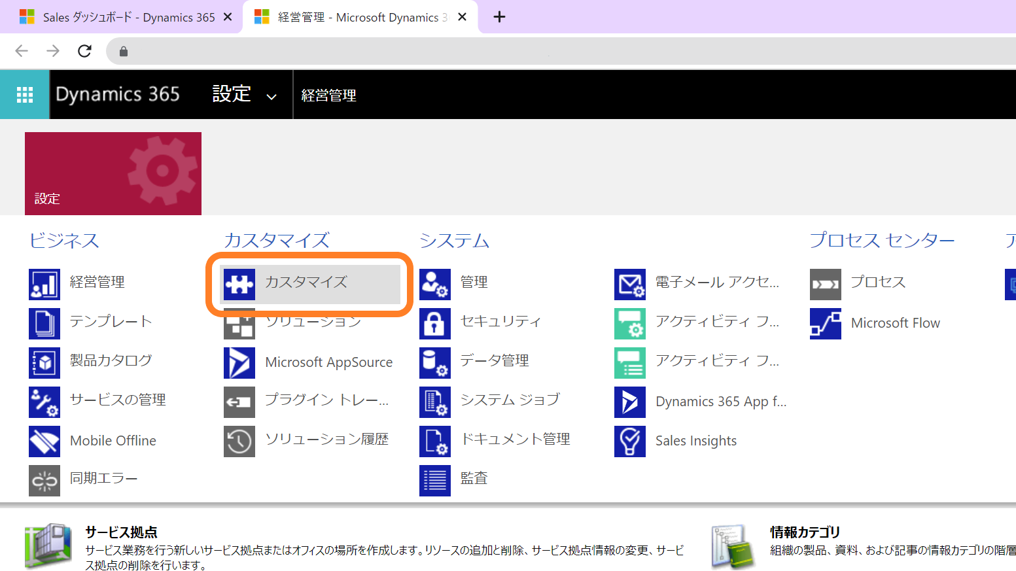Click the red 設定 tile
The height and width of the screenshot is (571, 1016).
tap(113, 173)
